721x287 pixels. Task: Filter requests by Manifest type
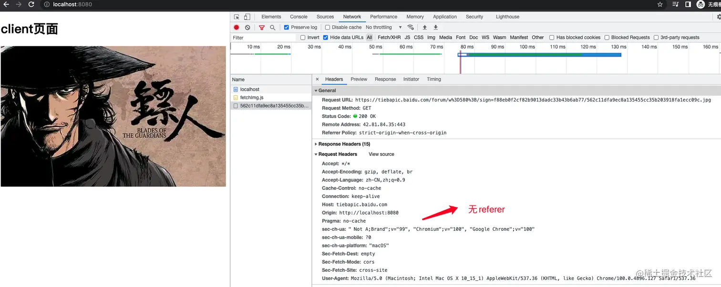click(519, 37)
